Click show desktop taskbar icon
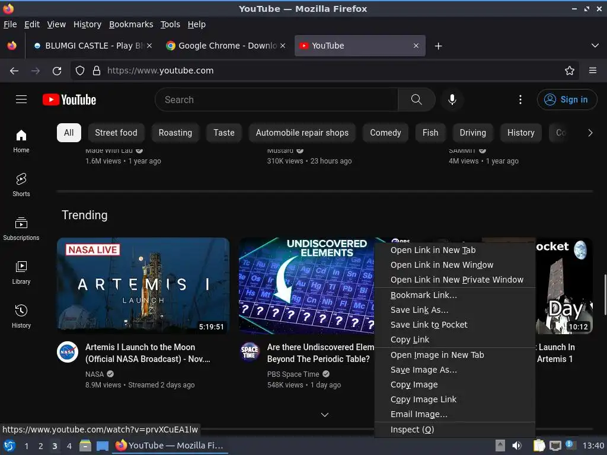 coord(102,446)
